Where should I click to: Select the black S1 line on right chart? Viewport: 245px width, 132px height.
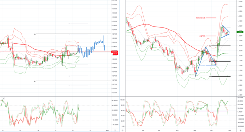pos(221,77)
